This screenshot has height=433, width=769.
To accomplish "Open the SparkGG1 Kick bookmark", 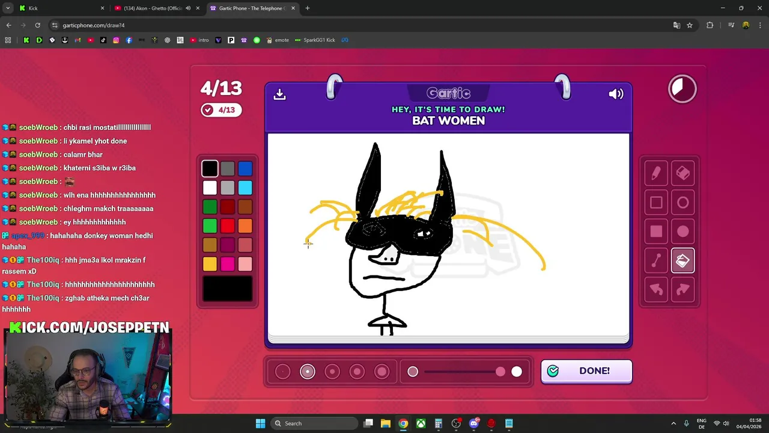I will pos(315,40).
